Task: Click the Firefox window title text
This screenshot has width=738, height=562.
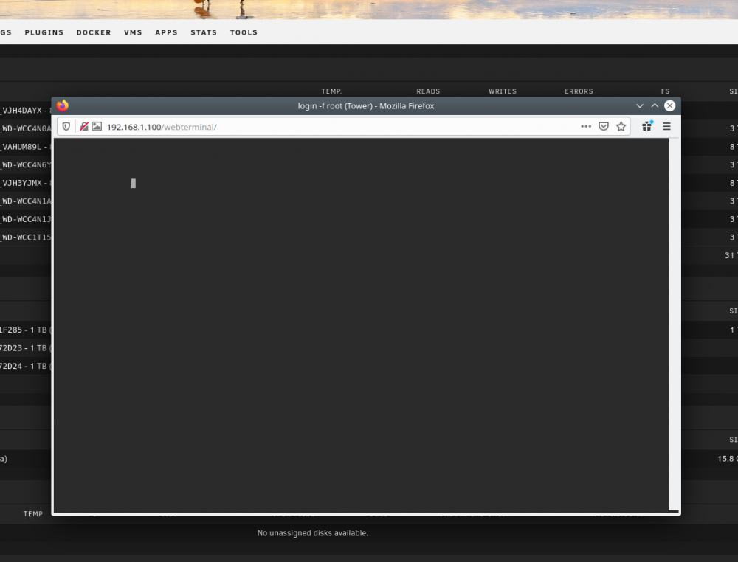Action: coord(366,105)
